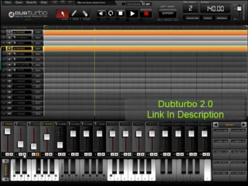Toggle solo on mixer channel 16
This screenshot has width=248, height=186.
204,154
